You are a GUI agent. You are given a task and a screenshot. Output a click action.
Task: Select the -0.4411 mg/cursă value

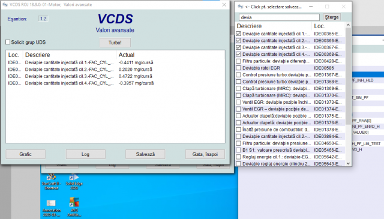tap(136, 63)
